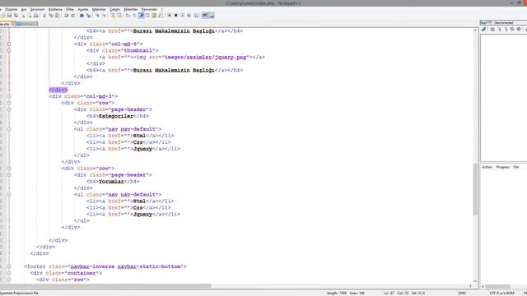Screen dimensions: 527x296
Task: Start macro recording with the red record icon
Action: point(169,16)
